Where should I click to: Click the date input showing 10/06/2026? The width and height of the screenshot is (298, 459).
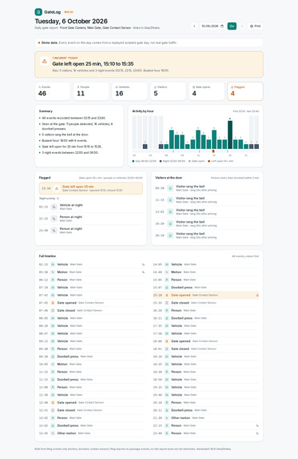(213, 26)
